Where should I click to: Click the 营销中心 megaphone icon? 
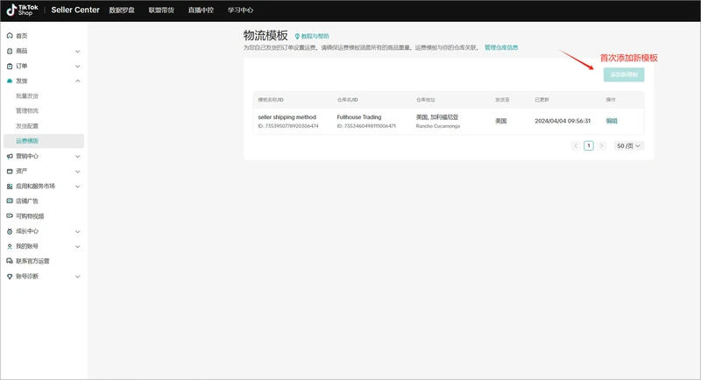(10, 156)
